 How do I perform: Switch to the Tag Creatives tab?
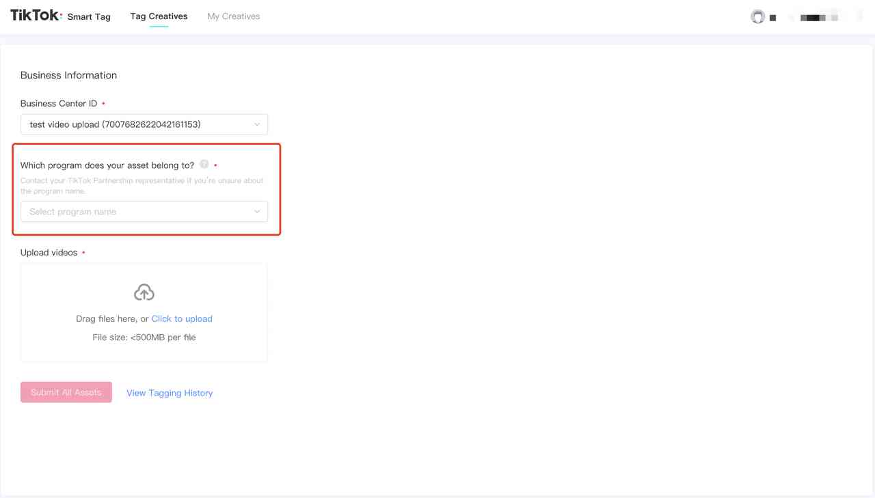tap(159, 16)
